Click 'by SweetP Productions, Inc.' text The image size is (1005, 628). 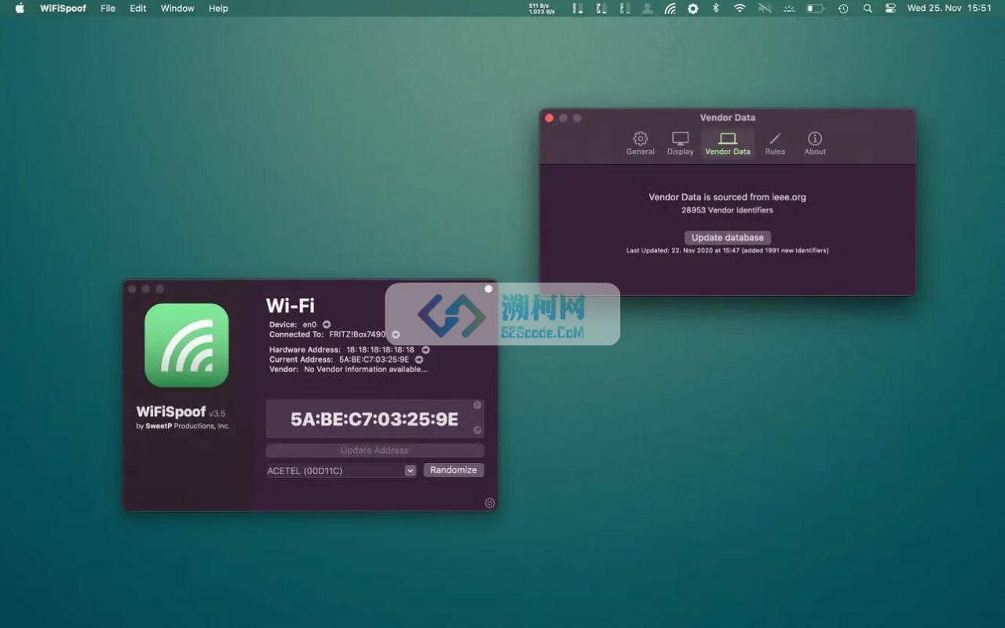(x=183, y=426)
